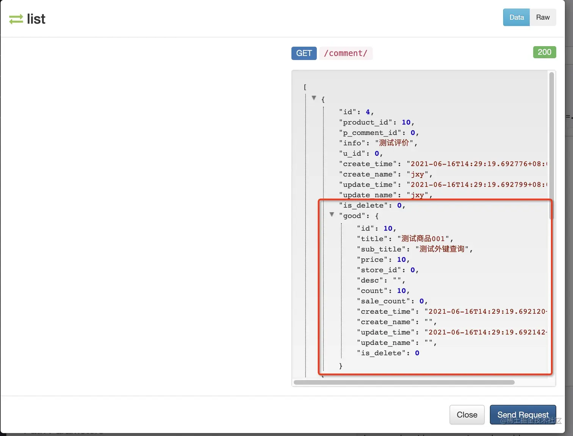Select the "store_id": 0 line
Screen dimensions: 573x436
point(388,270)
